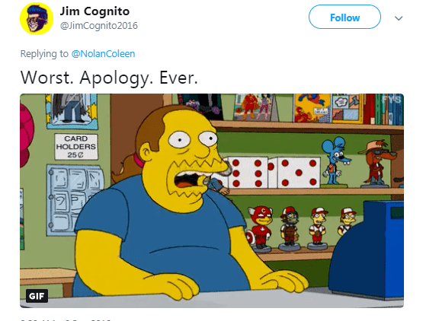The height and width of the screenshot is (321, 423).
Task: Click the orange dog figurine with sunglasses
Action: click(377, 163)
